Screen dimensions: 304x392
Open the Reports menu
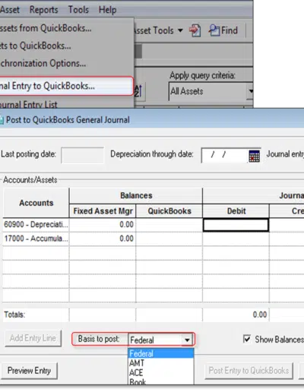pyautogui.click(x=44, y=10)
